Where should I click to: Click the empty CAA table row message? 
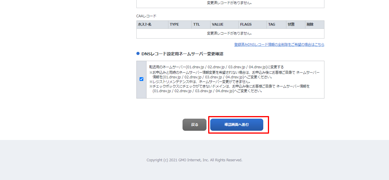coord(230,33)
